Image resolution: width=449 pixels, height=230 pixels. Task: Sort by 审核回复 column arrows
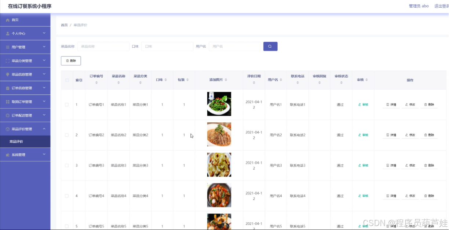pyautogui.click(x=320, y=83)
